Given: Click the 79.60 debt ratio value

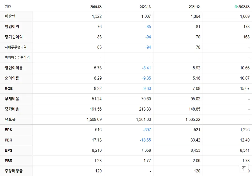Looking at the screenshot, I should click(x=146, y=99).
